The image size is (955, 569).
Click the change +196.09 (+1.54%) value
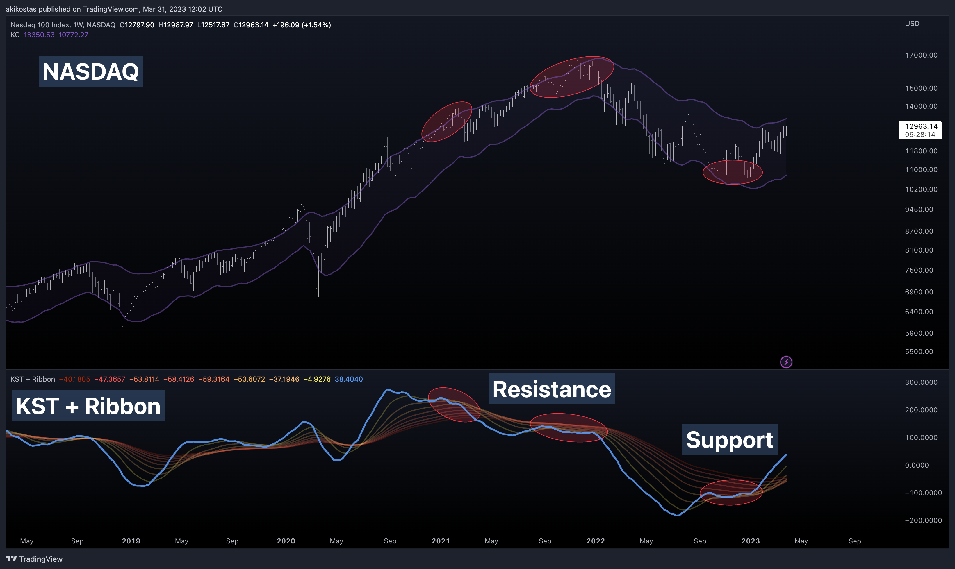coord(302,25)
